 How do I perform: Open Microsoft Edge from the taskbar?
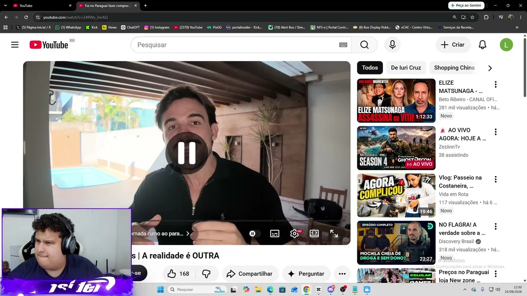pyautogui.click(x=270, y=289)
